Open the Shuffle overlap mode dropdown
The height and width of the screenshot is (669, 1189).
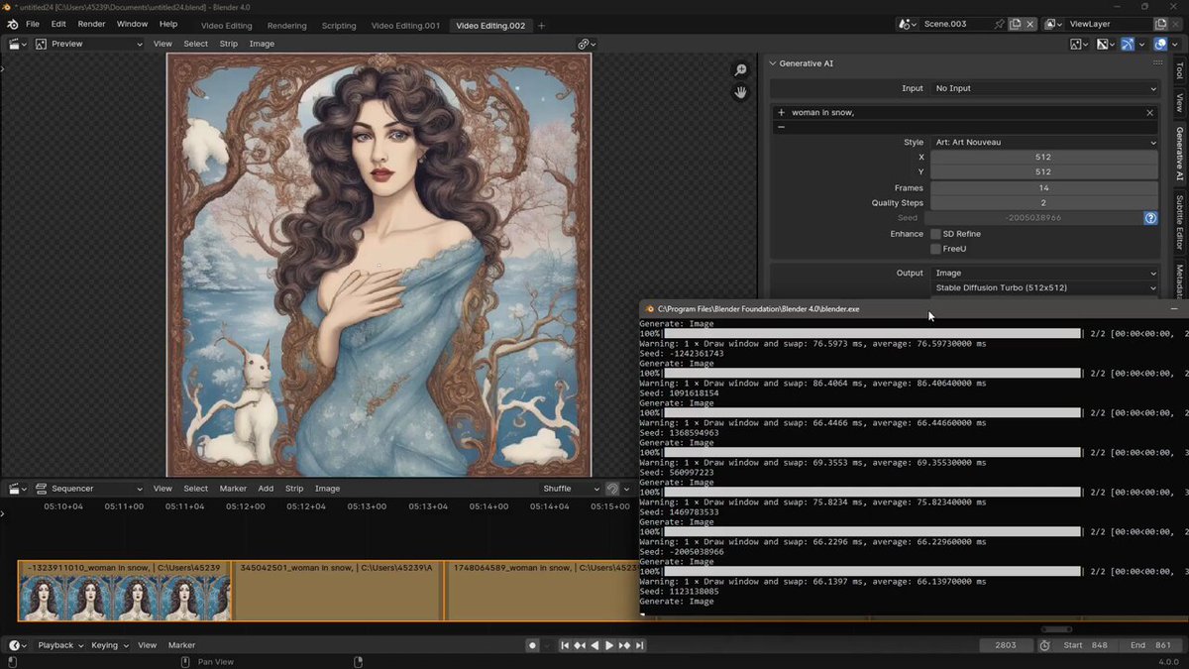point(570,489)
